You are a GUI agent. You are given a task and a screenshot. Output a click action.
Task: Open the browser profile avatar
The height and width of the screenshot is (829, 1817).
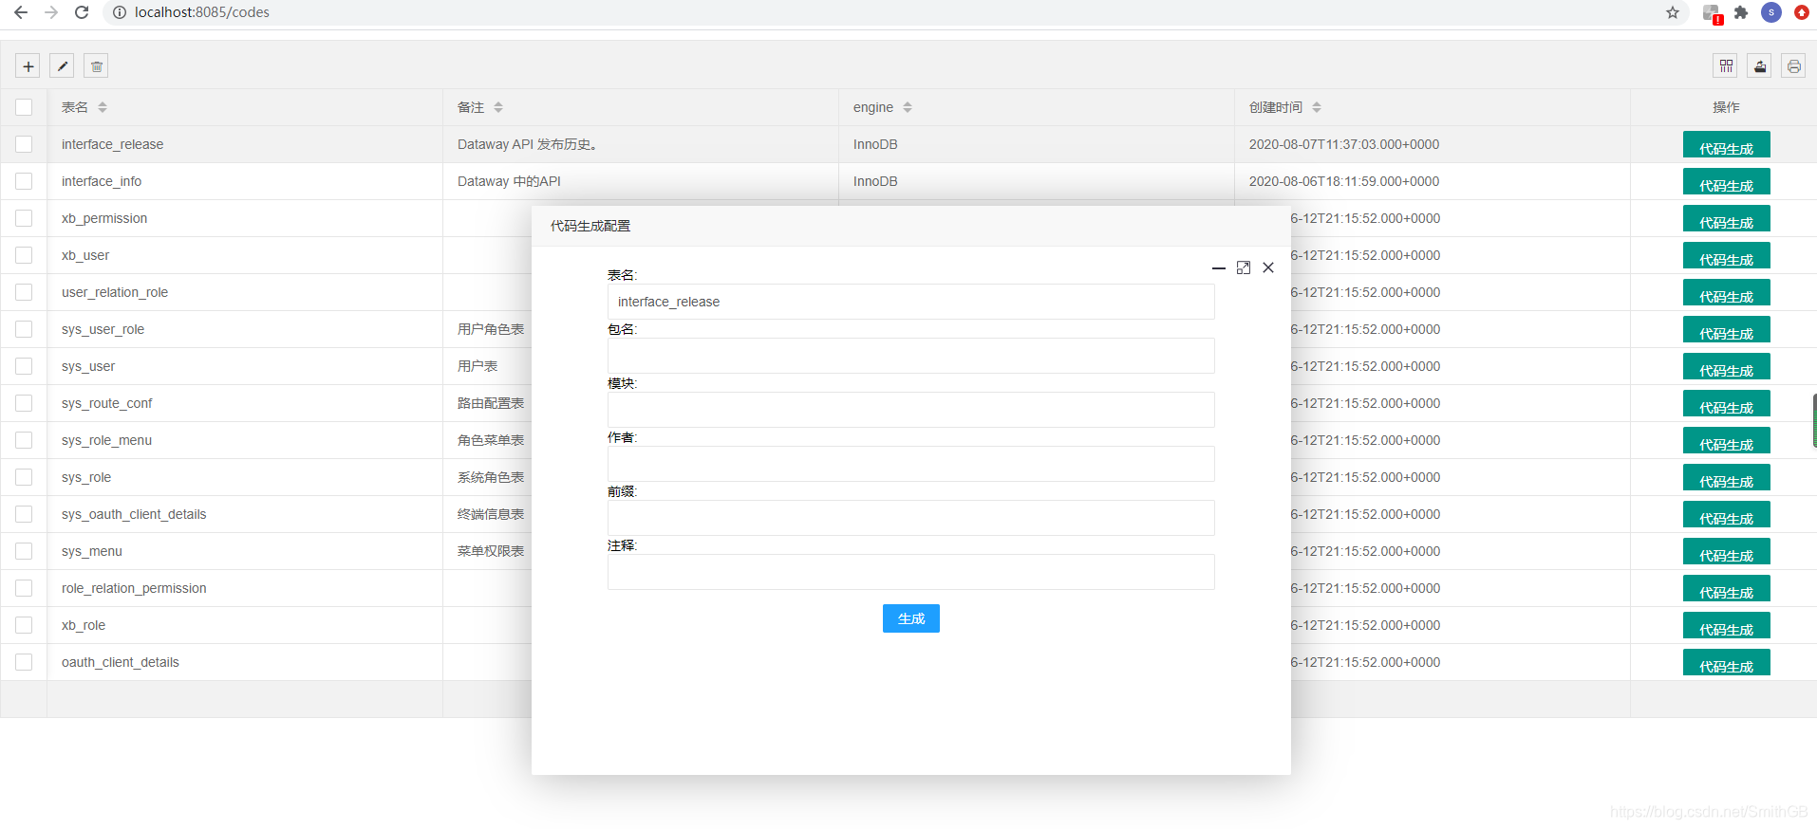[1771, 12]
